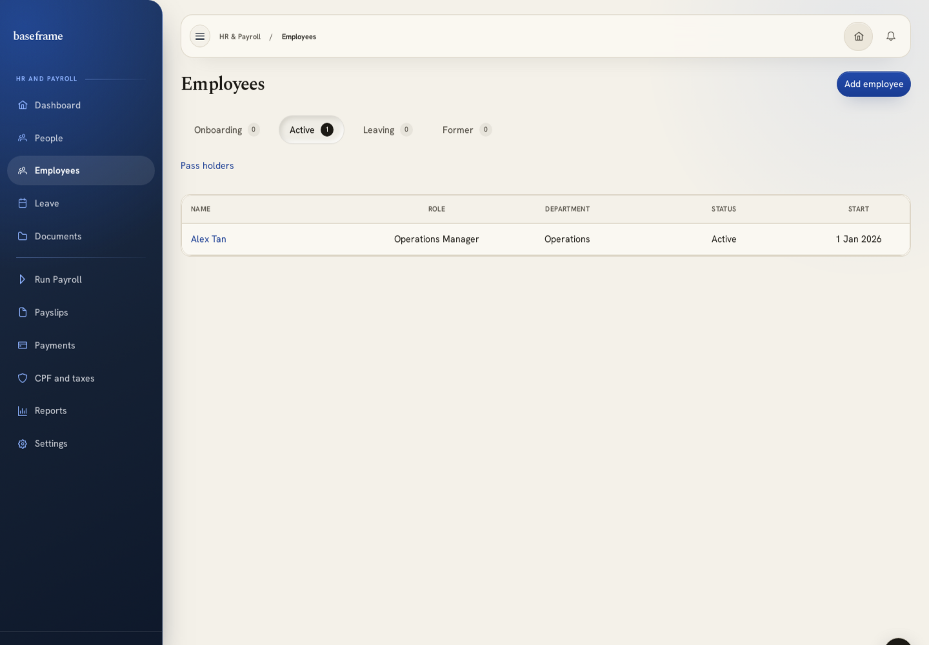Click the Add employee button
The image size is (929, 645).
[874, 84]
